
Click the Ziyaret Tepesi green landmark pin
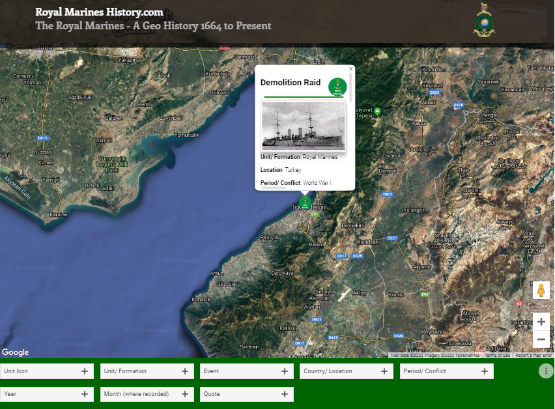(377, 112)
